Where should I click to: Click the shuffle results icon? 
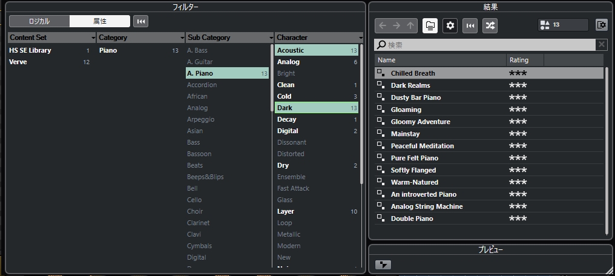point(490,25)
